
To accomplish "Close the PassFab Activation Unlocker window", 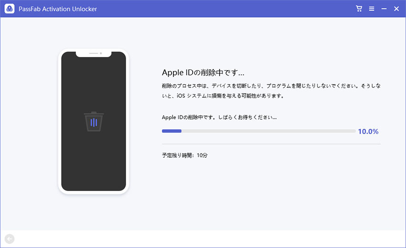I will pos(396,9).
